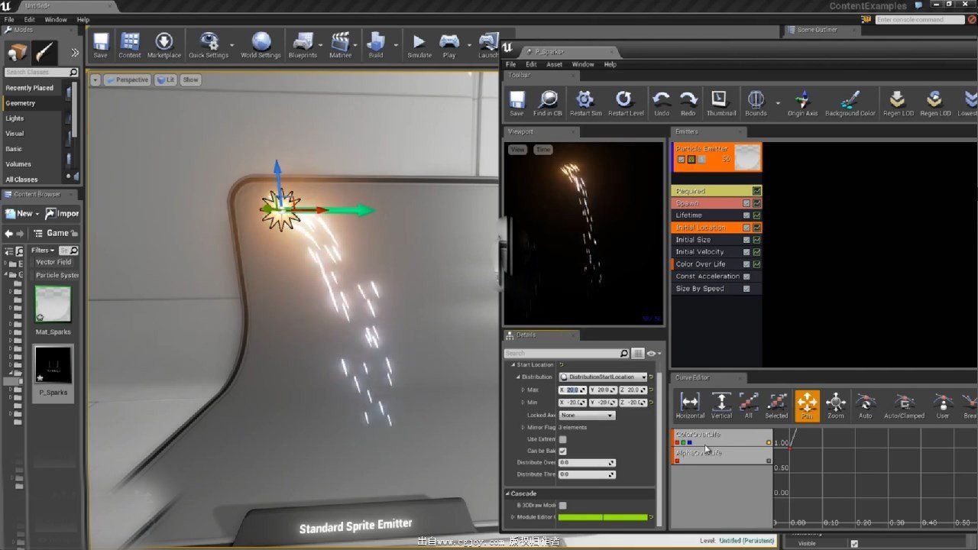Activate Zoom mode in Curve Editor
Viewport: 978px width, 550px height.
click(836, 406)
